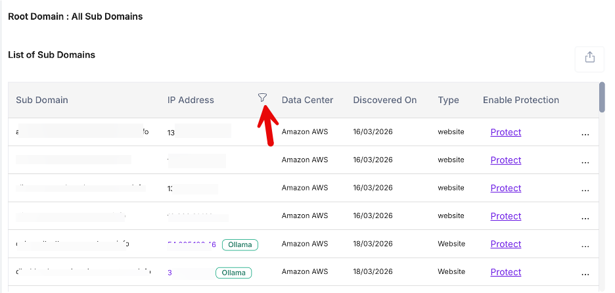The width and height of the screenshot is (615, 293).
Task: Open the IP Address column filter
Action: coord(262,98)
